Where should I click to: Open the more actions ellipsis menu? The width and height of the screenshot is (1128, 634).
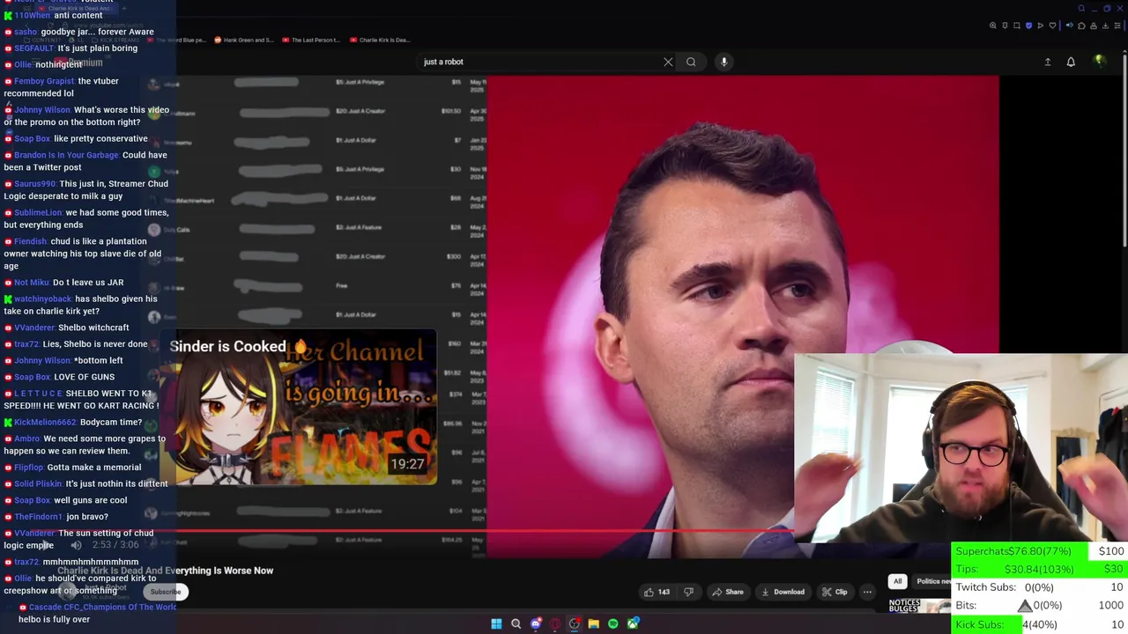[x=867, y=592]
